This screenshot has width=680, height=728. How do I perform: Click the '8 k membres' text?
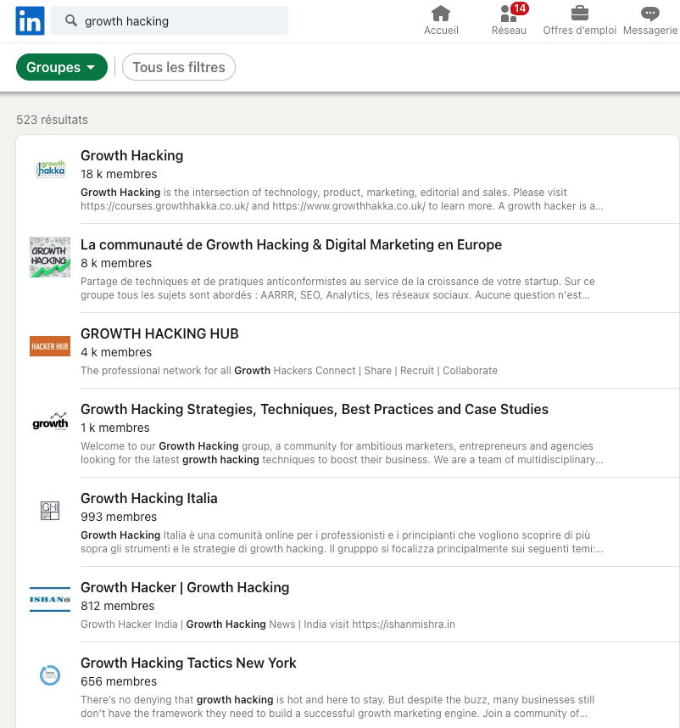(x=116, y=263)
